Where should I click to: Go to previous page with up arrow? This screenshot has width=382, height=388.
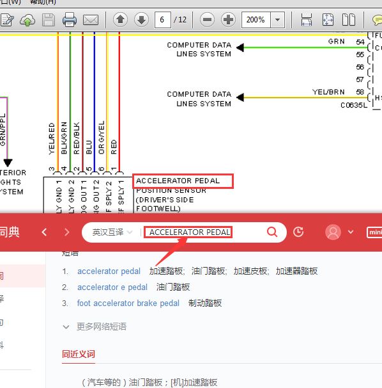pyautogui.click(x=120, y=20)
